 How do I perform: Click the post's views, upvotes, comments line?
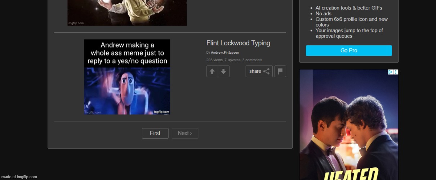pyautogui.click(x=234, y=60)
